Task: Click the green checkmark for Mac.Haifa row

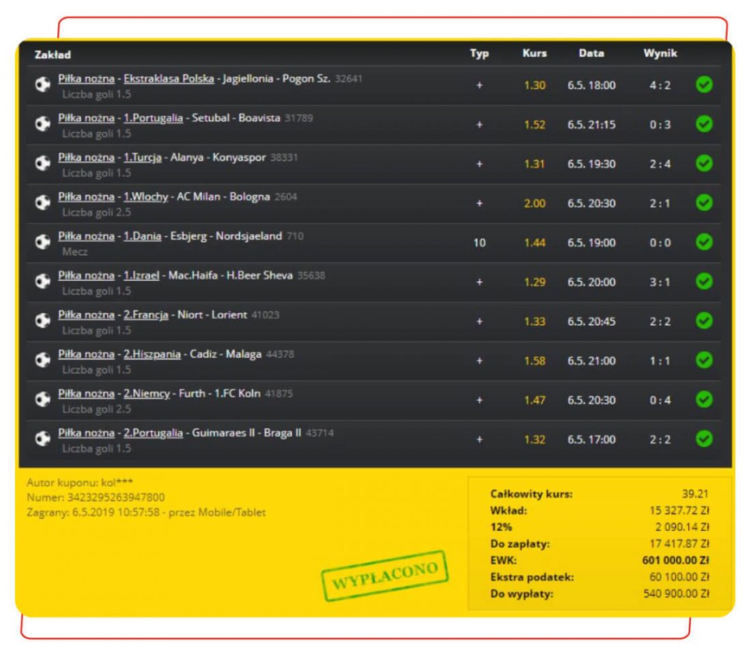Action: (x=703, y=282)
